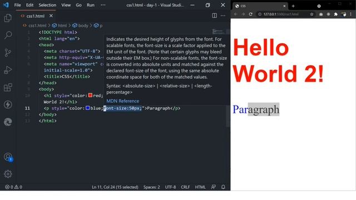356x200 pixels.
Task: Show more menus via title bar ellipsis
Action: point(103,5)
